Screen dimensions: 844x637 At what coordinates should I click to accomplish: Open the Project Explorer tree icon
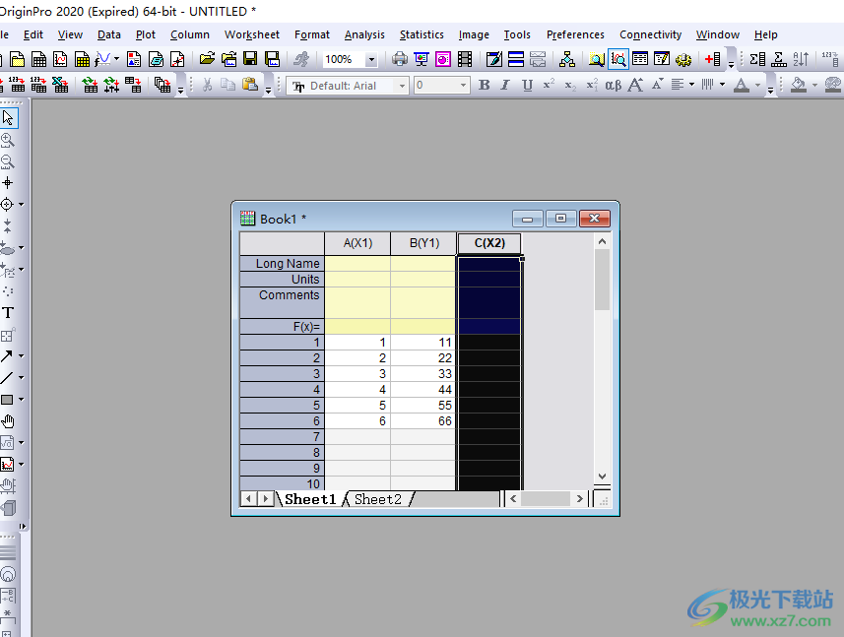pyautogui.click(x=567, y=59)
